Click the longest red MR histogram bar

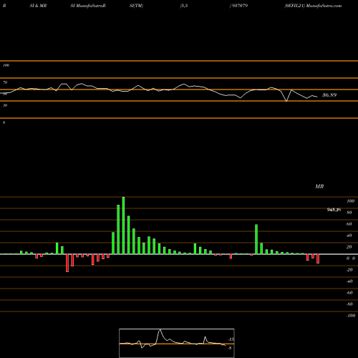(67, 263)
